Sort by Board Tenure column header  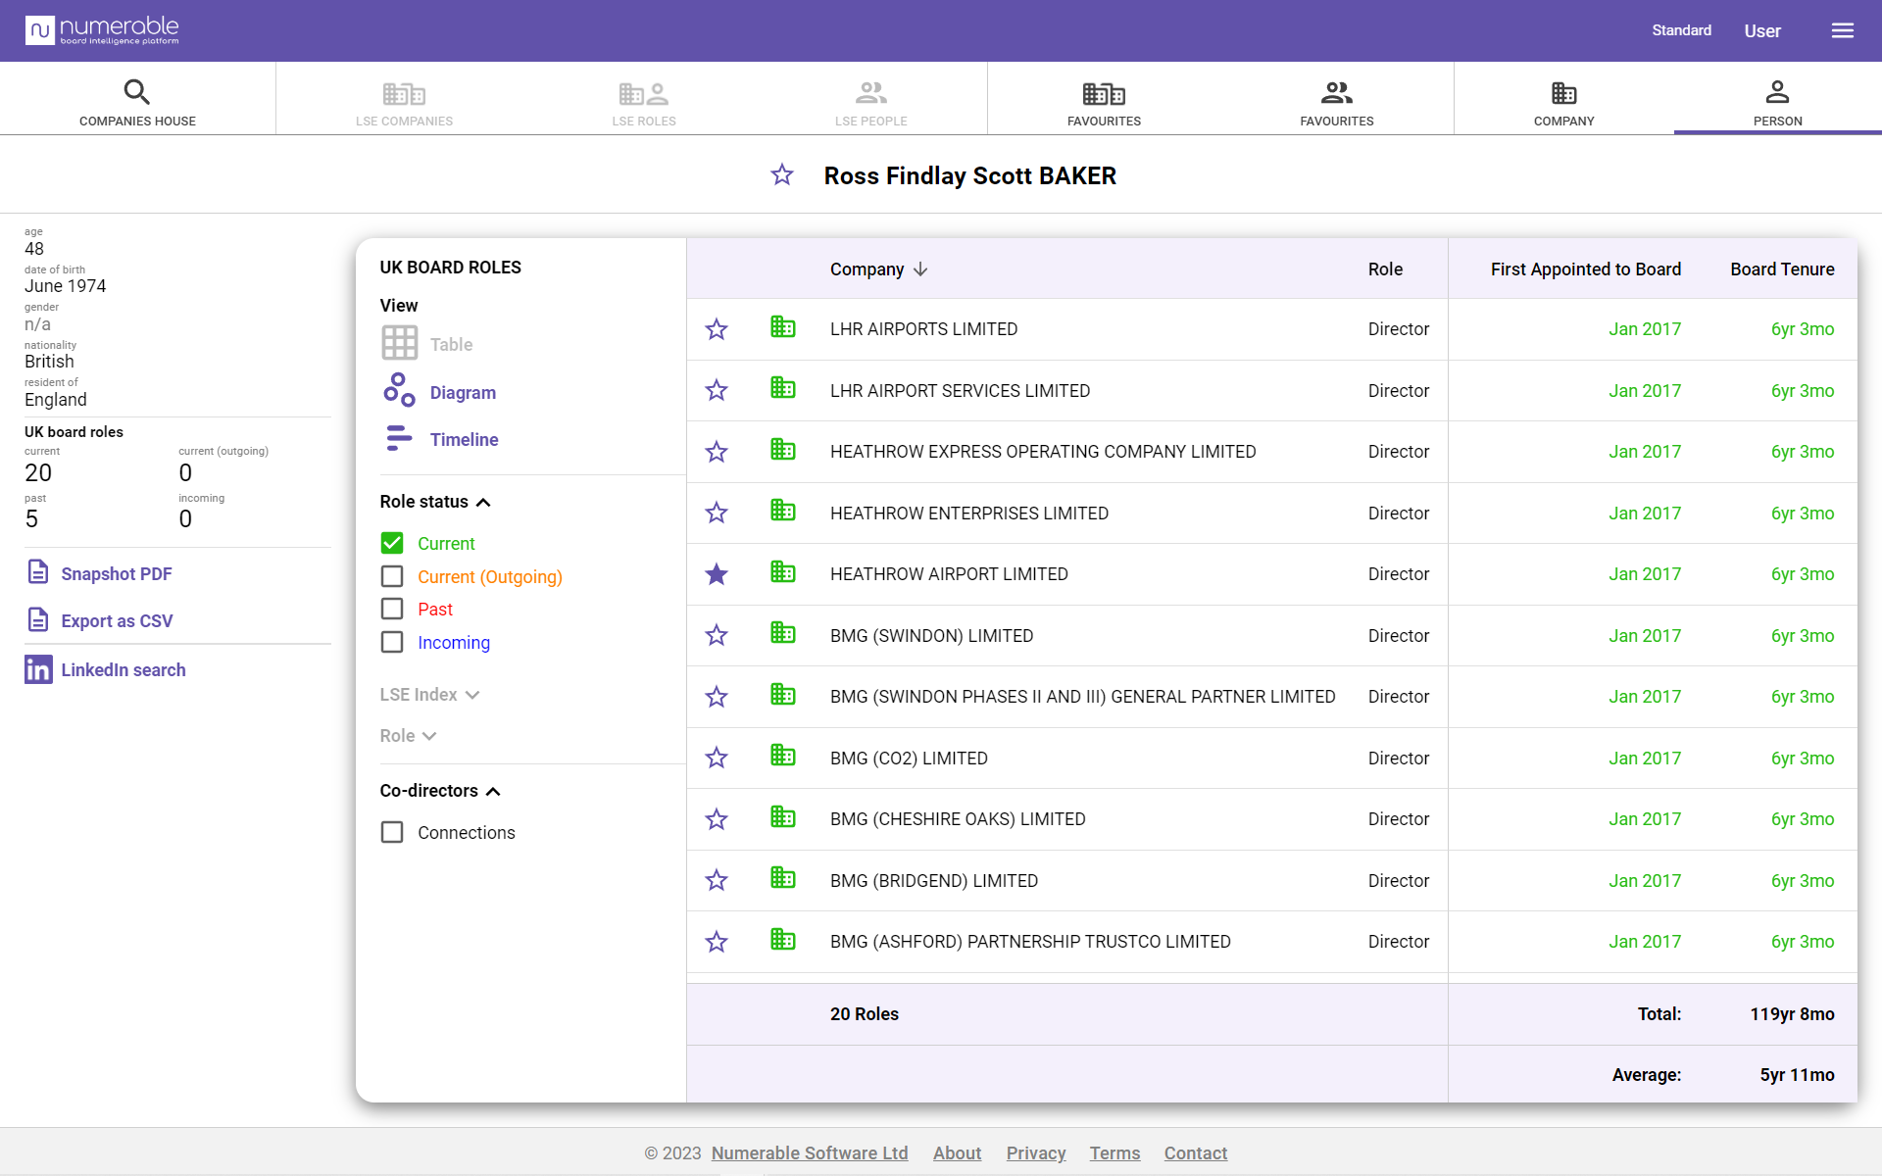[x=1782, y=269]
